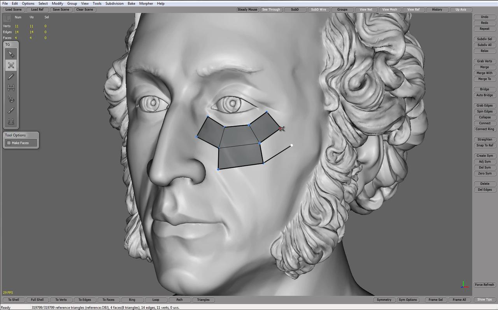Pick the Bridge tool icon in TG panel
This screenshot has height=310, width=498.
11,88
